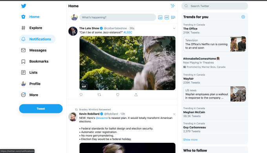Click the blue Tweet button
Image resolution: width=267 pixels, height=153 pixels.
click(41, 109)
